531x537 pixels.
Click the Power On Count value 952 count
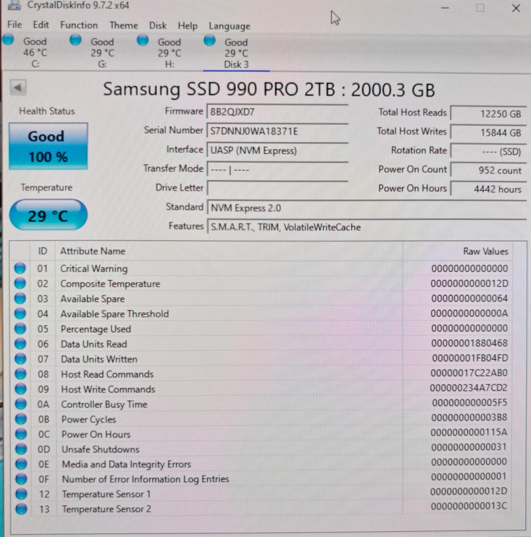(488, 170)
